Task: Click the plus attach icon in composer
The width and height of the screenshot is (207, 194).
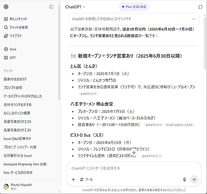Action: click(73, 179)
